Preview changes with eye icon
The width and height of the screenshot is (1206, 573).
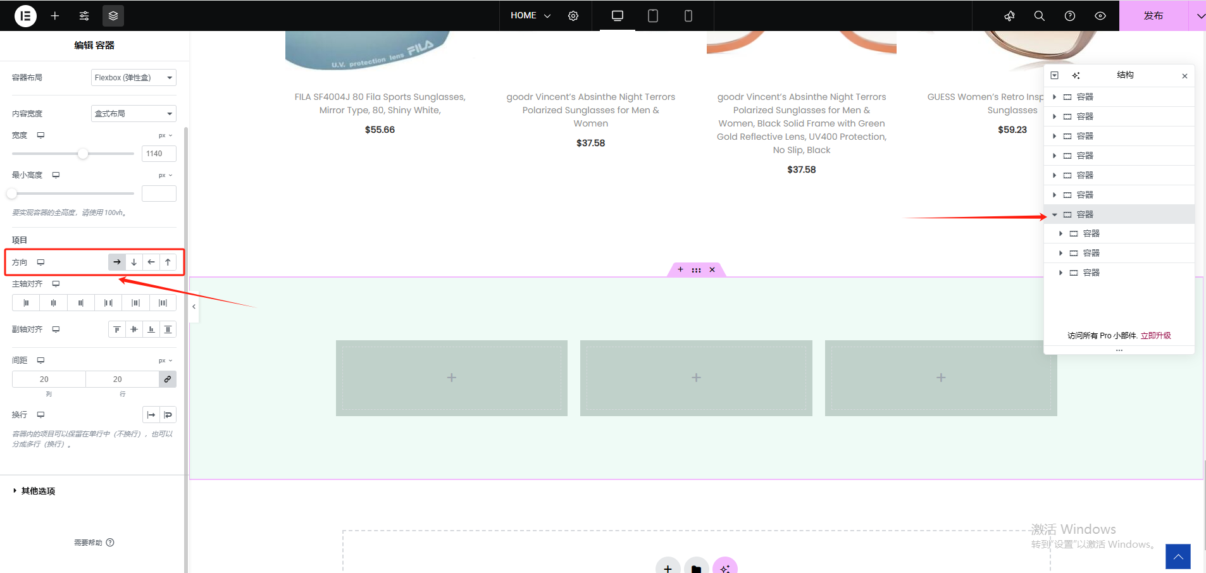pos(1100,16)
